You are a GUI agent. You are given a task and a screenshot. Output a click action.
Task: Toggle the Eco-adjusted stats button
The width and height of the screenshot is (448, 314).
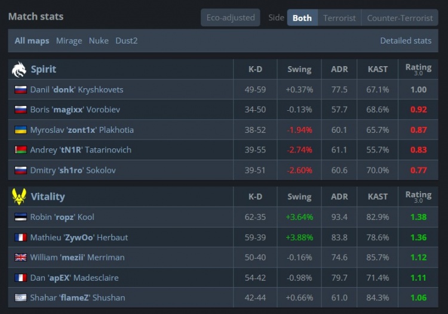[231, 18]
